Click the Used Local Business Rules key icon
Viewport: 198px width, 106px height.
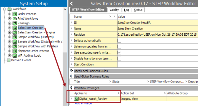[71, 70]
